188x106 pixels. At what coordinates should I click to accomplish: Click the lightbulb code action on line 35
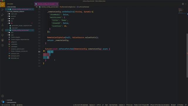[x=44, y=51]
